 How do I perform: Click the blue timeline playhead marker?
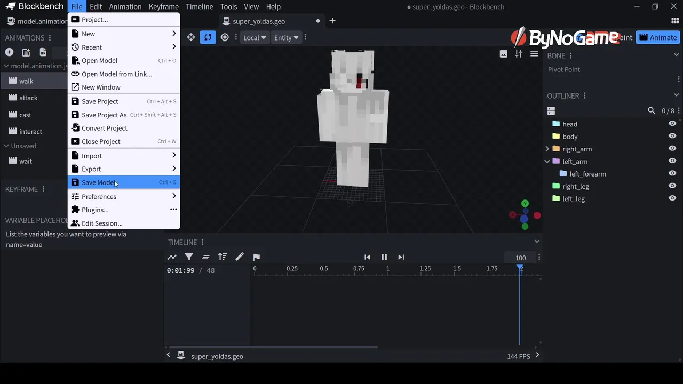[x=520, y=268]
